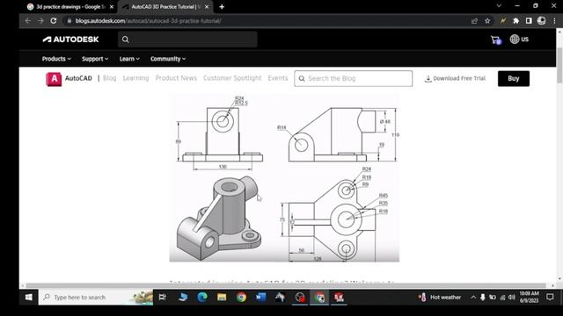Viewport: 563px width, 316px height.
Task: Focus the Search the Blog field
Action: [354, 78]
